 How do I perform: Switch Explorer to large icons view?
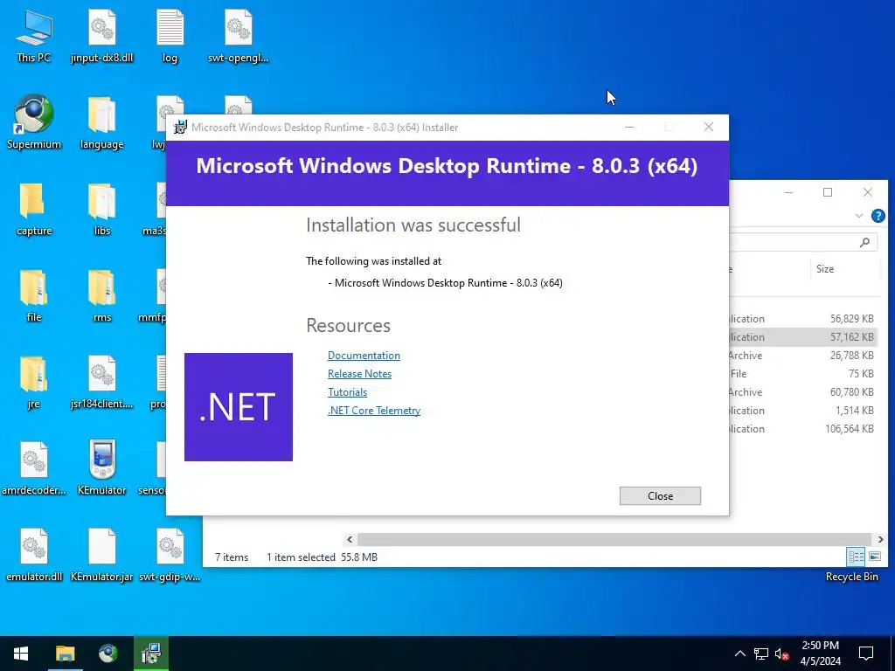coord(875,557)
